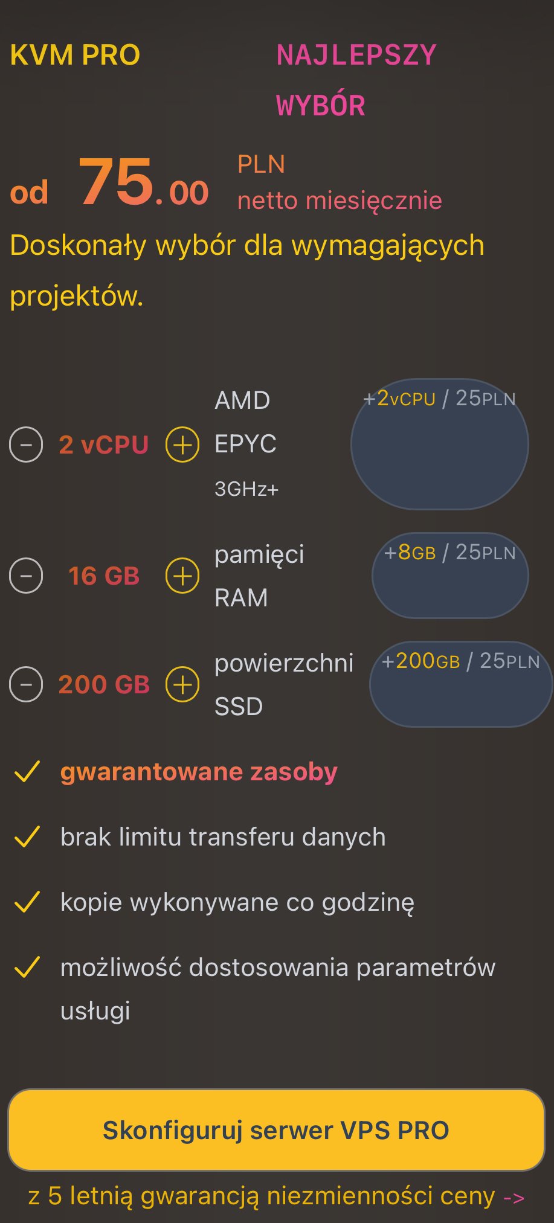Click the 75.00 price value
This screenshot has height=1223, width=554.
pyautogui.click(x=144, y=182)
